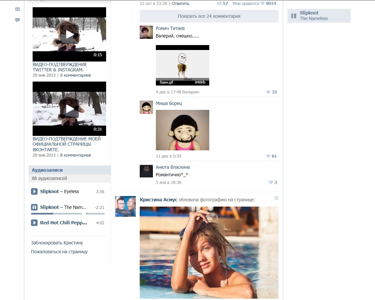Screen dimensions: 375x300
Task: Open the speech bubble comments icon
Action: tap(17, 20)
